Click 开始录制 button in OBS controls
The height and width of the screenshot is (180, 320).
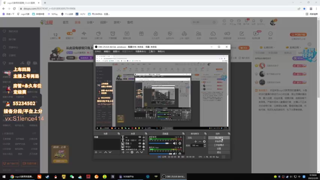click(219, 142)
